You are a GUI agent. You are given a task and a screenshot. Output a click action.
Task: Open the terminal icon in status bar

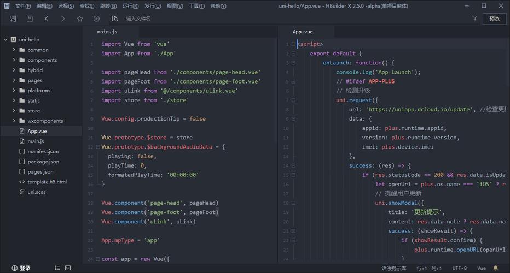point(68,268)
